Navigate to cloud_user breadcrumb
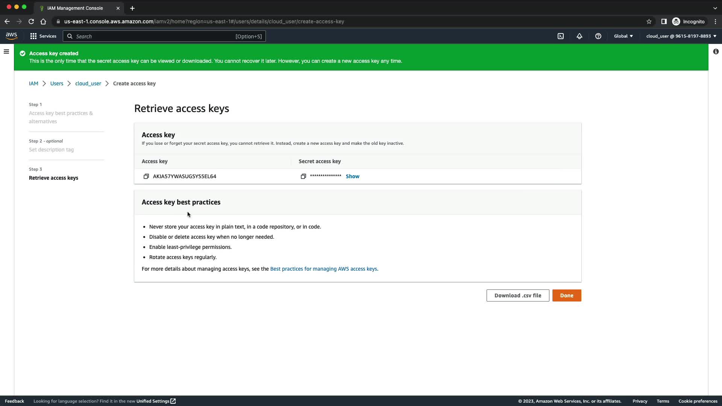Image resolution: width=722 pixels, height=406 pixels. coord(88,83)
